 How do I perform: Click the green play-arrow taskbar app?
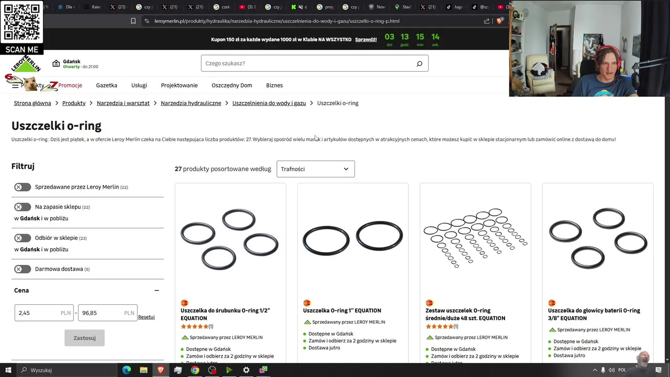click(229, 370)
